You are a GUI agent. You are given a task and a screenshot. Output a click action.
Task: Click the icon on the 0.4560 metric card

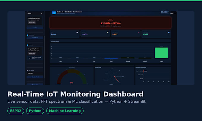coord(77,33)
